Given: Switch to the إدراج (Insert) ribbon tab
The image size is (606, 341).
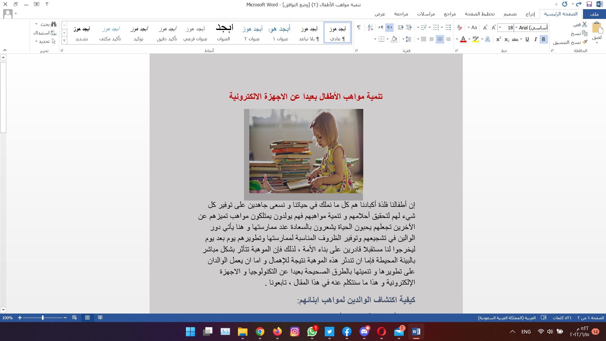Looking at the screenshot, I should click(531, 14).
